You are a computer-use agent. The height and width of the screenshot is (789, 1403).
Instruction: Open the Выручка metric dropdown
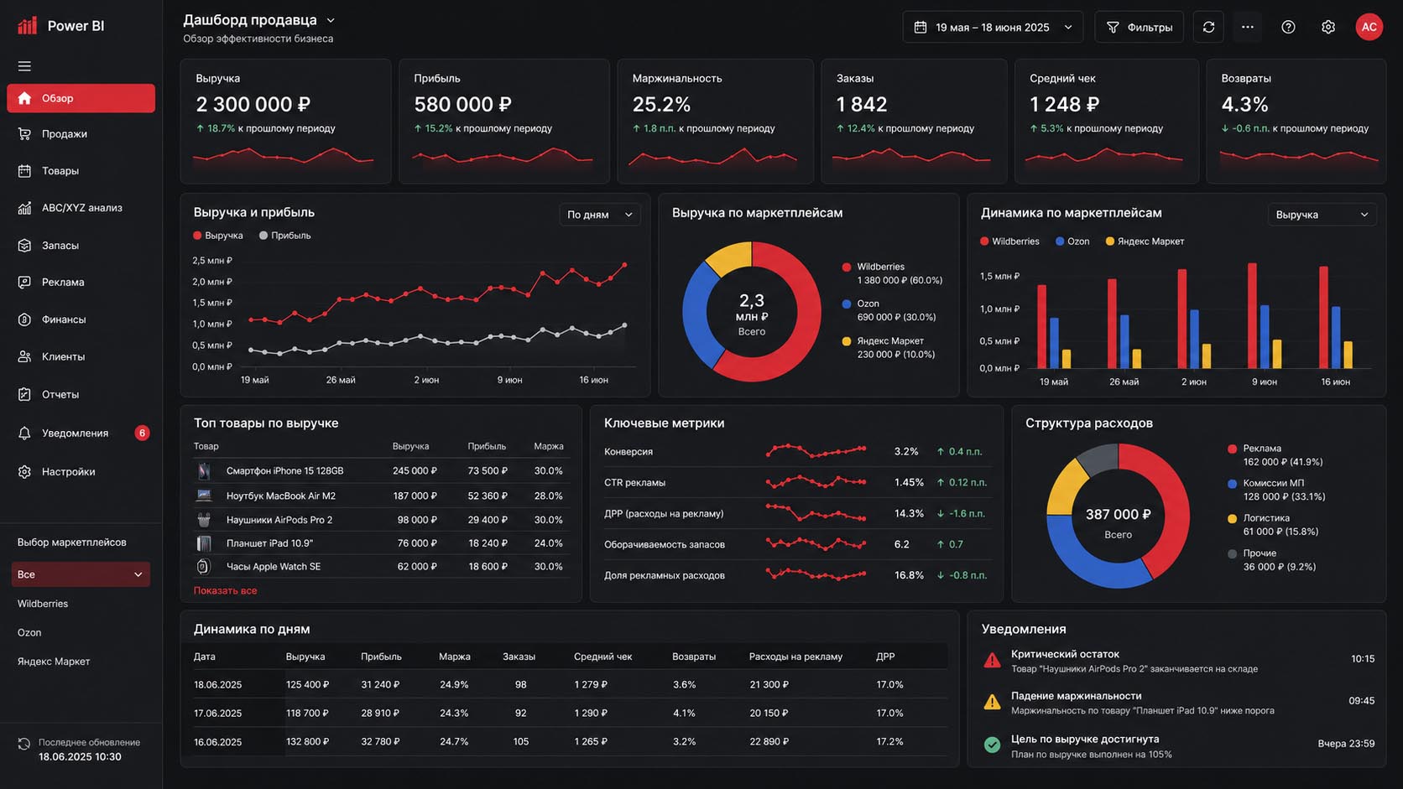1322,215
